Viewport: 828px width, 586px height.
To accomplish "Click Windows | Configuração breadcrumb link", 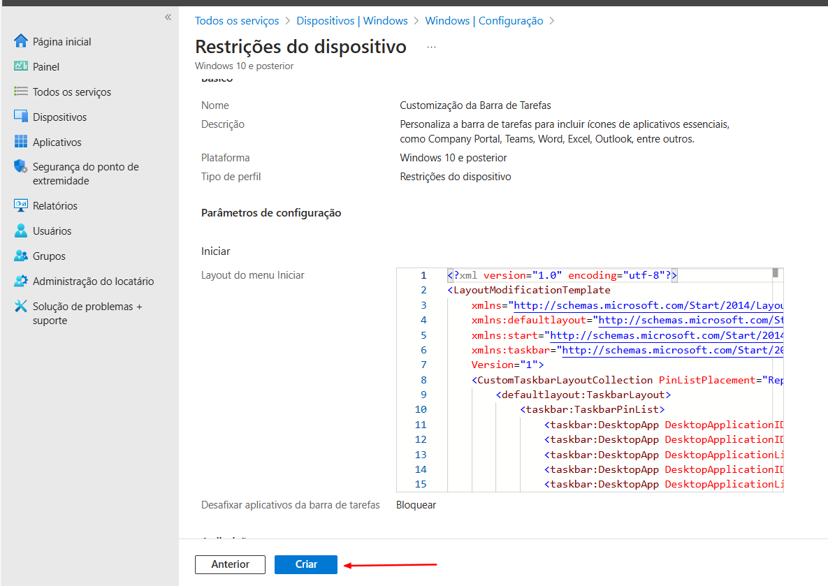I will point(484,20).
